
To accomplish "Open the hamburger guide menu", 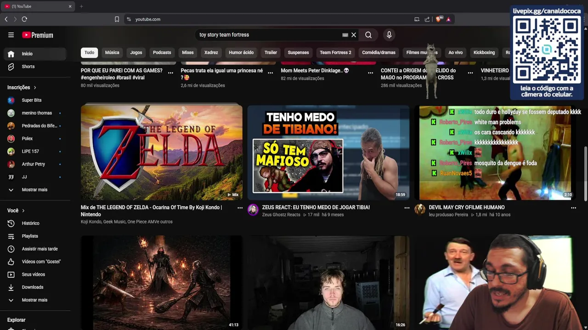I will (x=11, y=35).
